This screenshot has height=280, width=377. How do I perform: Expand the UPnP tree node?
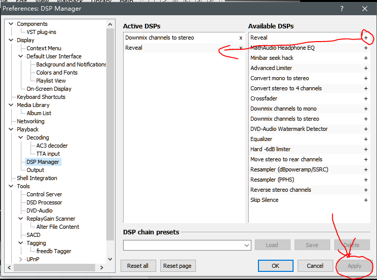(x=21, y=259)
